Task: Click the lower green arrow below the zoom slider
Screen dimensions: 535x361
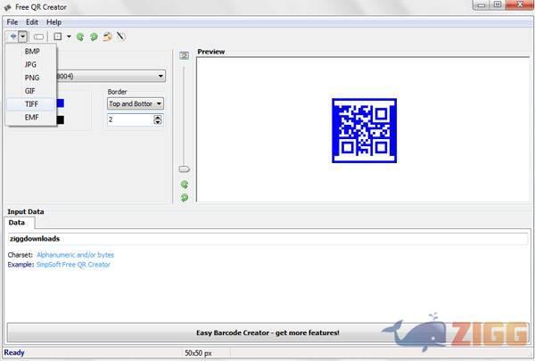Action: [184, 197]
